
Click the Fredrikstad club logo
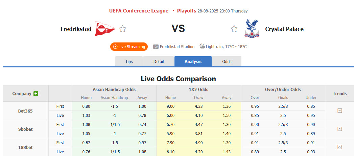(105, 29)
